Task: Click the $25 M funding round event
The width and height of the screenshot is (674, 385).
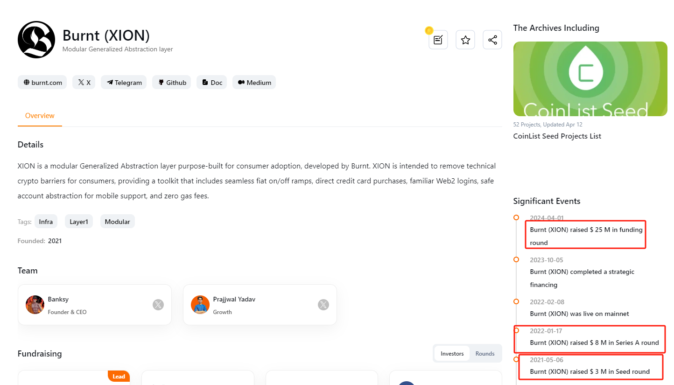Action: (586, 236)
